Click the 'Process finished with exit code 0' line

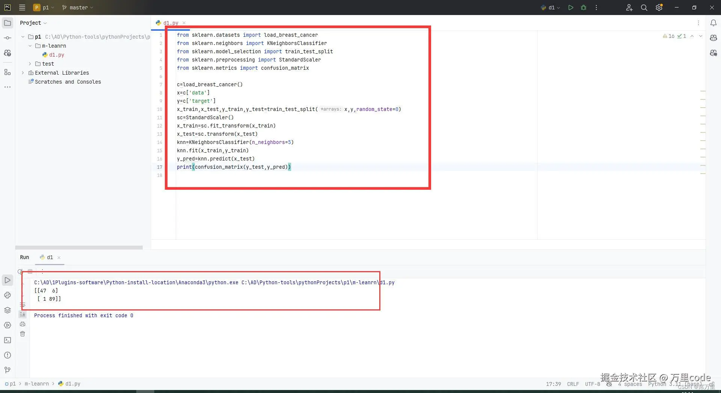84,315
